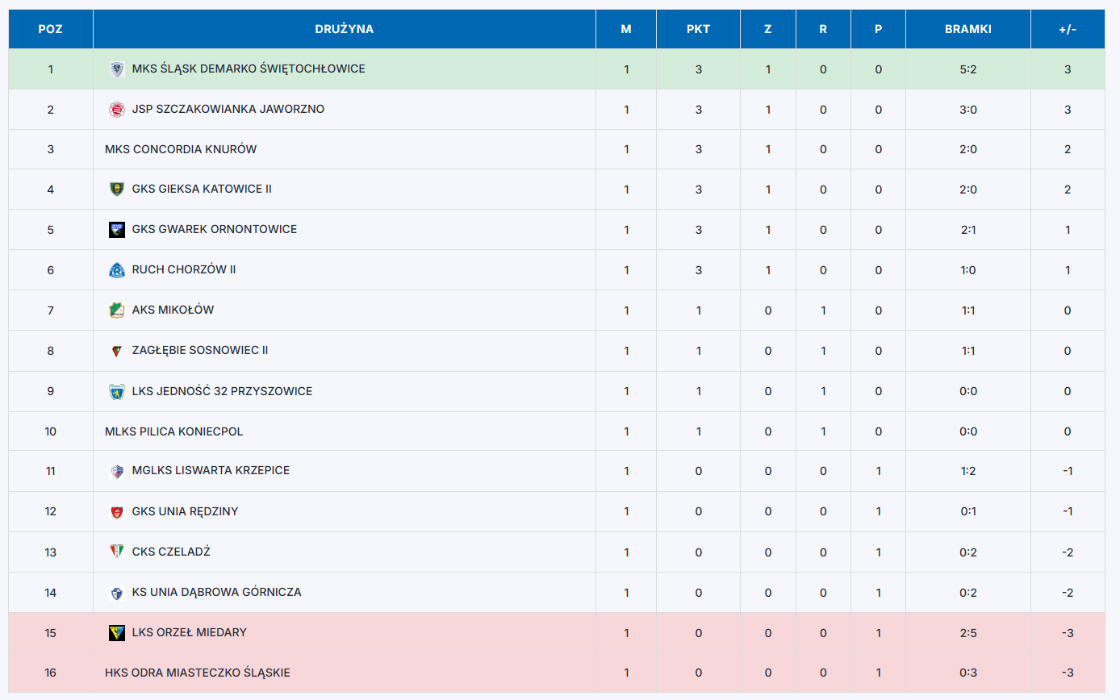Click the MGLKS Liswarta Krzepice crest
Viewport: 1120px width, 700px height.
117,472
